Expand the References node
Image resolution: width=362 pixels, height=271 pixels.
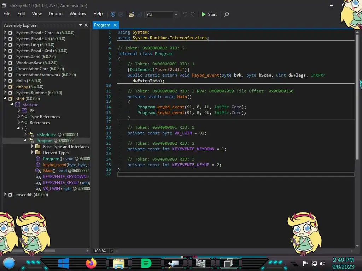(19, 122)
